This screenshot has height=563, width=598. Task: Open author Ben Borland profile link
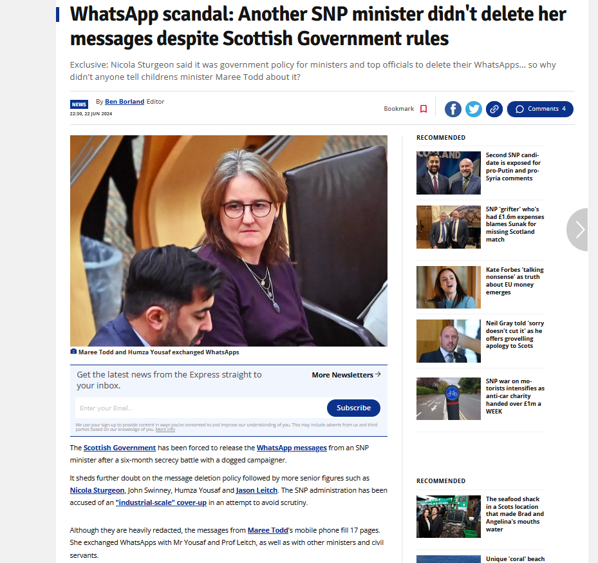124,102
